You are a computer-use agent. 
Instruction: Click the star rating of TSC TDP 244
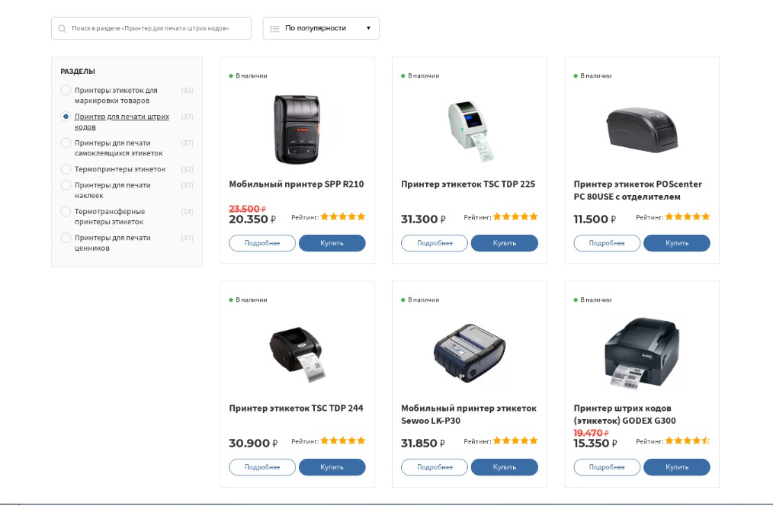click(343, 440)
